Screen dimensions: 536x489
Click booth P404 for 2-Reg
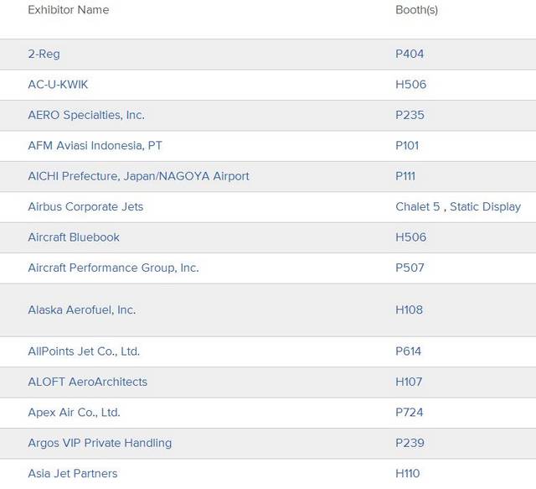(410, 55)
